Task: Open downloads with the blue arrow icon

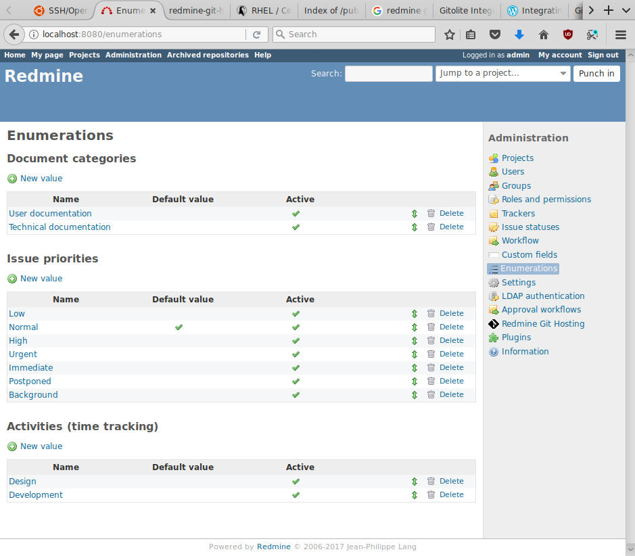Action: [519, 34]
